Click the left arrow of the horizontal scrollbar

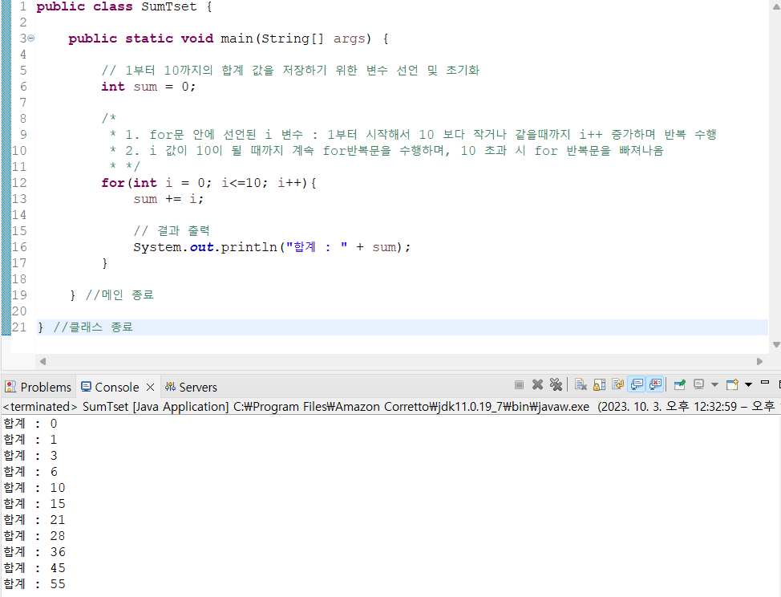click(x=42, y=361)
